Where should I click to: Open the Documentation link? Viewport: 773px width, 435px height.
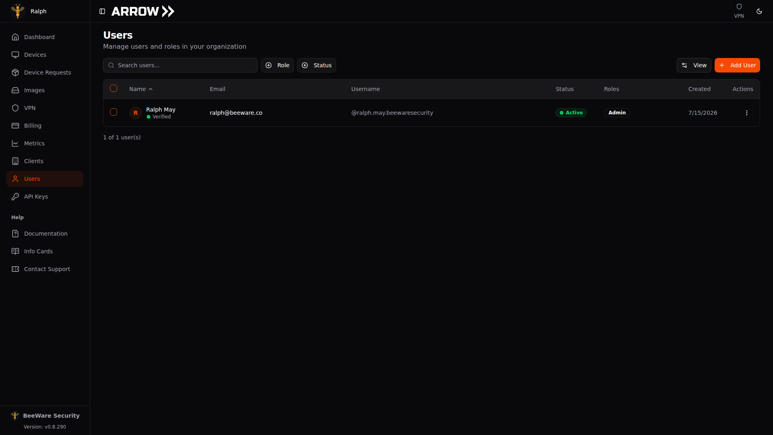coord(45,234)
